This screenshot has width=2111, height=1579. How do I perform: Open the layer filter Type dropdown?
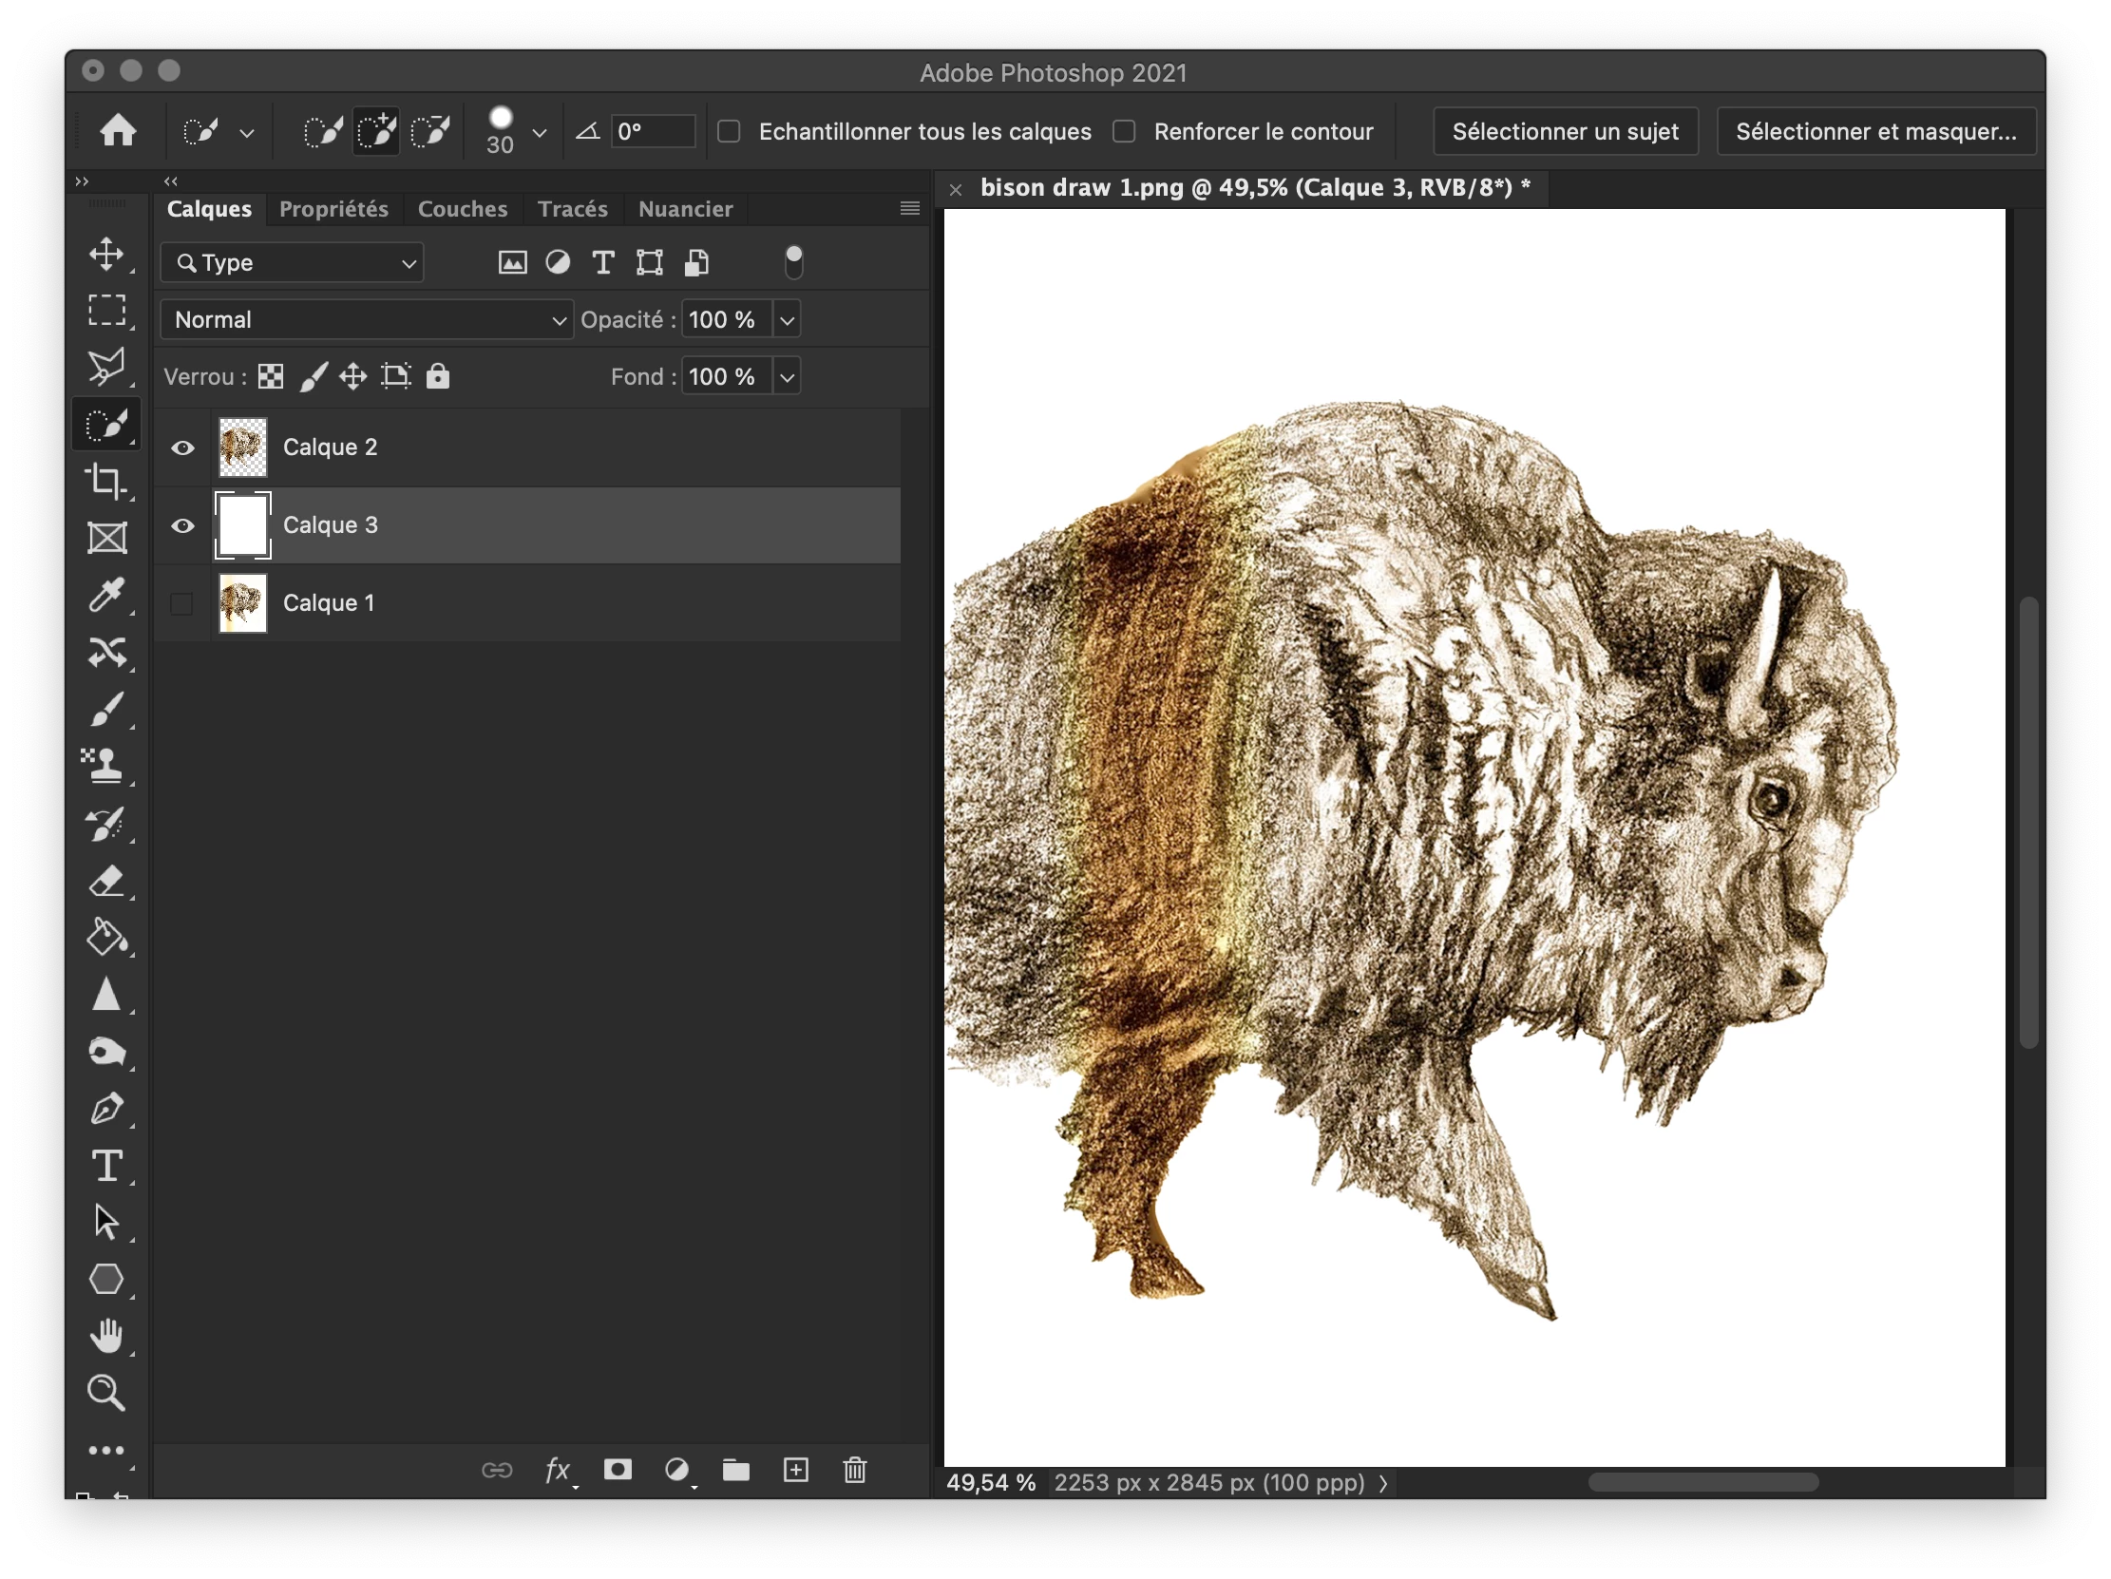pos(292,262)
